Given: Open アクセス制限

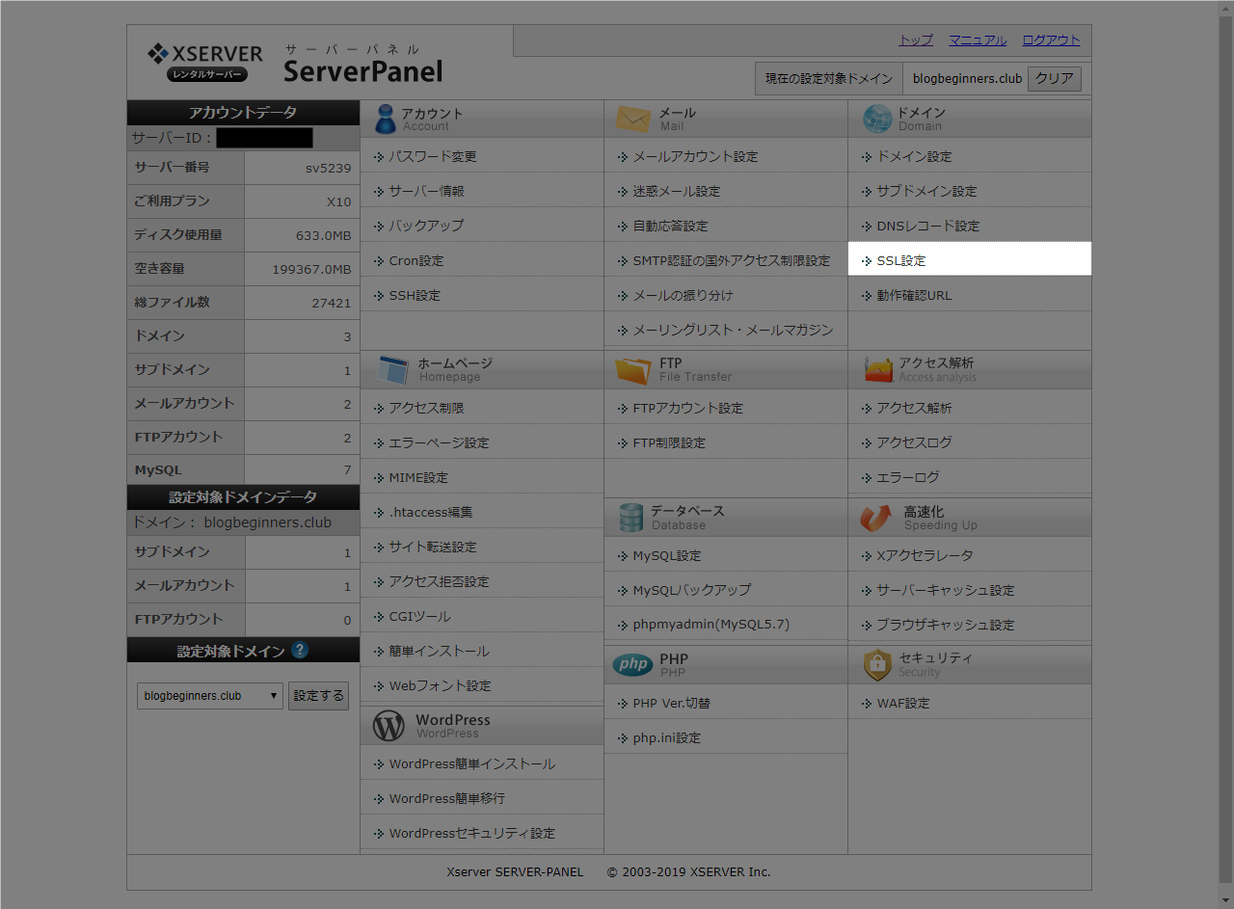Looking at the screenshot, I should (426, 408).
